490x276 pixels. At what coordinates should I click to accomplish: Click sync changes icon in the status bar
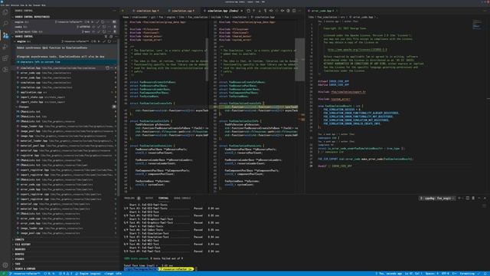point(49,274)
